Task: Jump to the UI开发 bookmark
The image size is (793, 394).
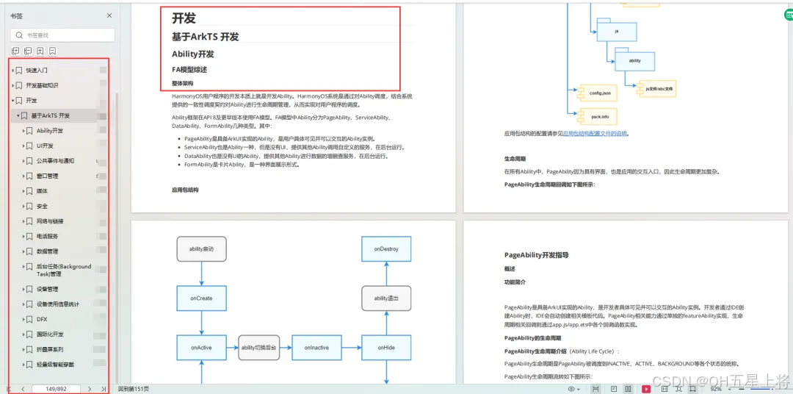Action: [x=45, y=146]
